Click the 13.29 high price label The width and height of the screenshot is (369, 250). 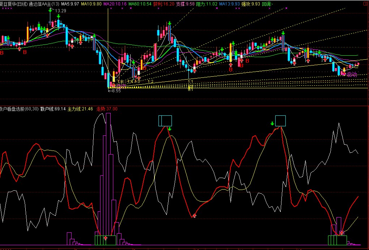tap(60, 11)
